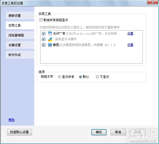Select the 默认 radio button
The image size is (159, 144).
(x=80, y=77)
